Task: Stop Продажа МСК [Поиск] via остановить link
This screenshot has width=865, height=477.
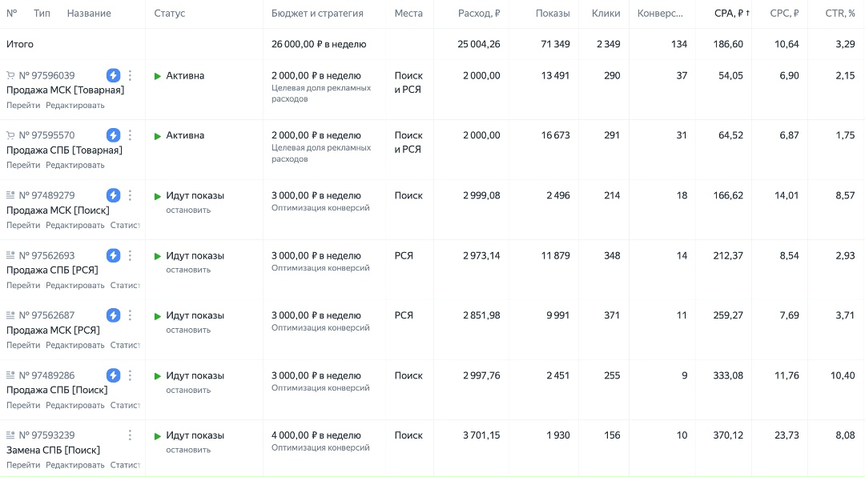Action: coord(188,210)
